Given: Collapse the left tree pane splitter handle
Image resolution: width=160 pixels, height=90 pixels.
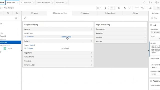Looking at the screenshot, I should point(21,50).
